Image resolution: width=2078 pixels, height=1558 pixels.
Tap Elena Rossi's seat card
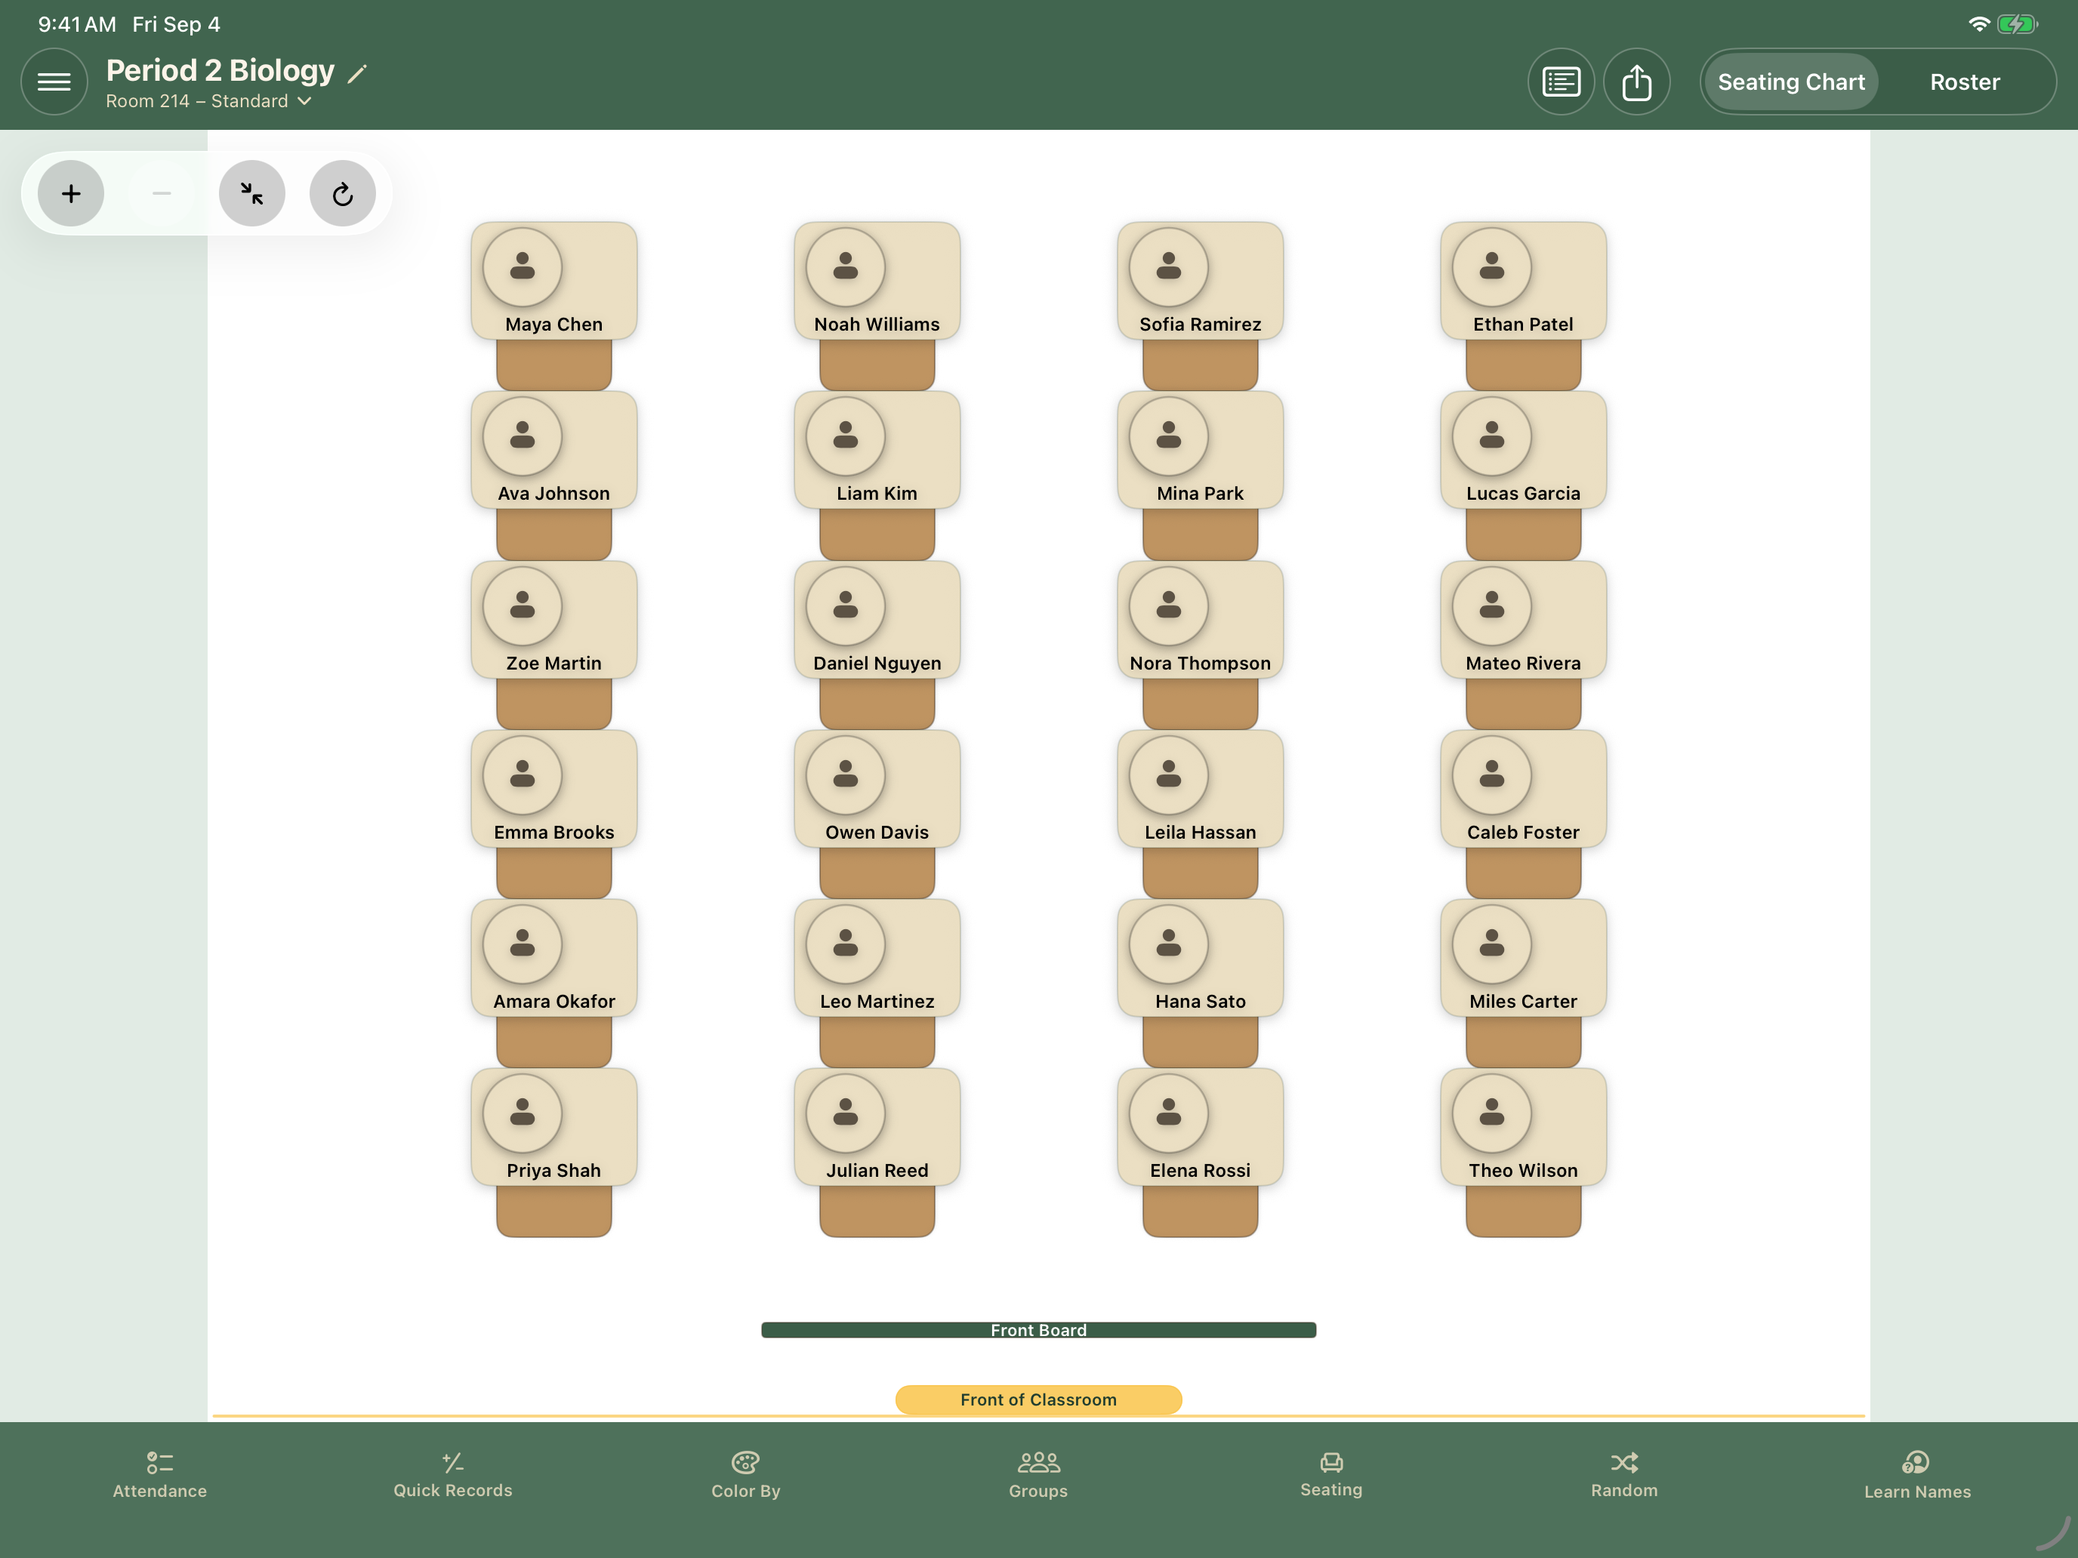coord(1201,1127)
